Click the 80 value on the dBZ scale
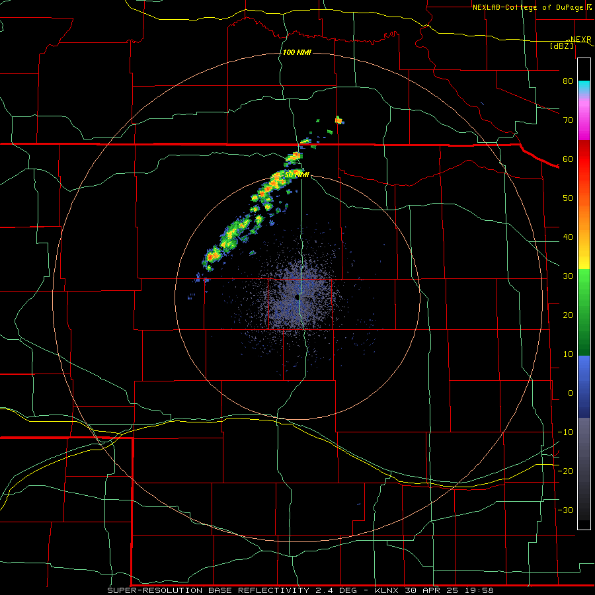Screen dimensions: 595x595 click(x=568, y=81)
